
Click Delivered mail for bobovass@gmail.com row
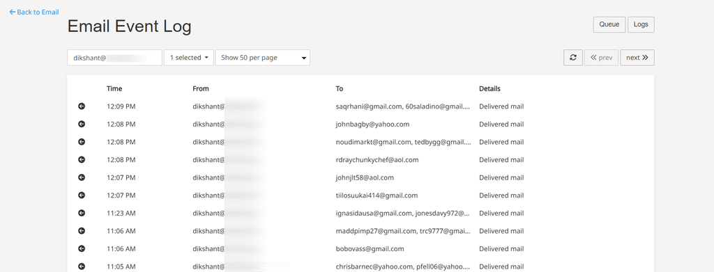(x=501, y=248)
